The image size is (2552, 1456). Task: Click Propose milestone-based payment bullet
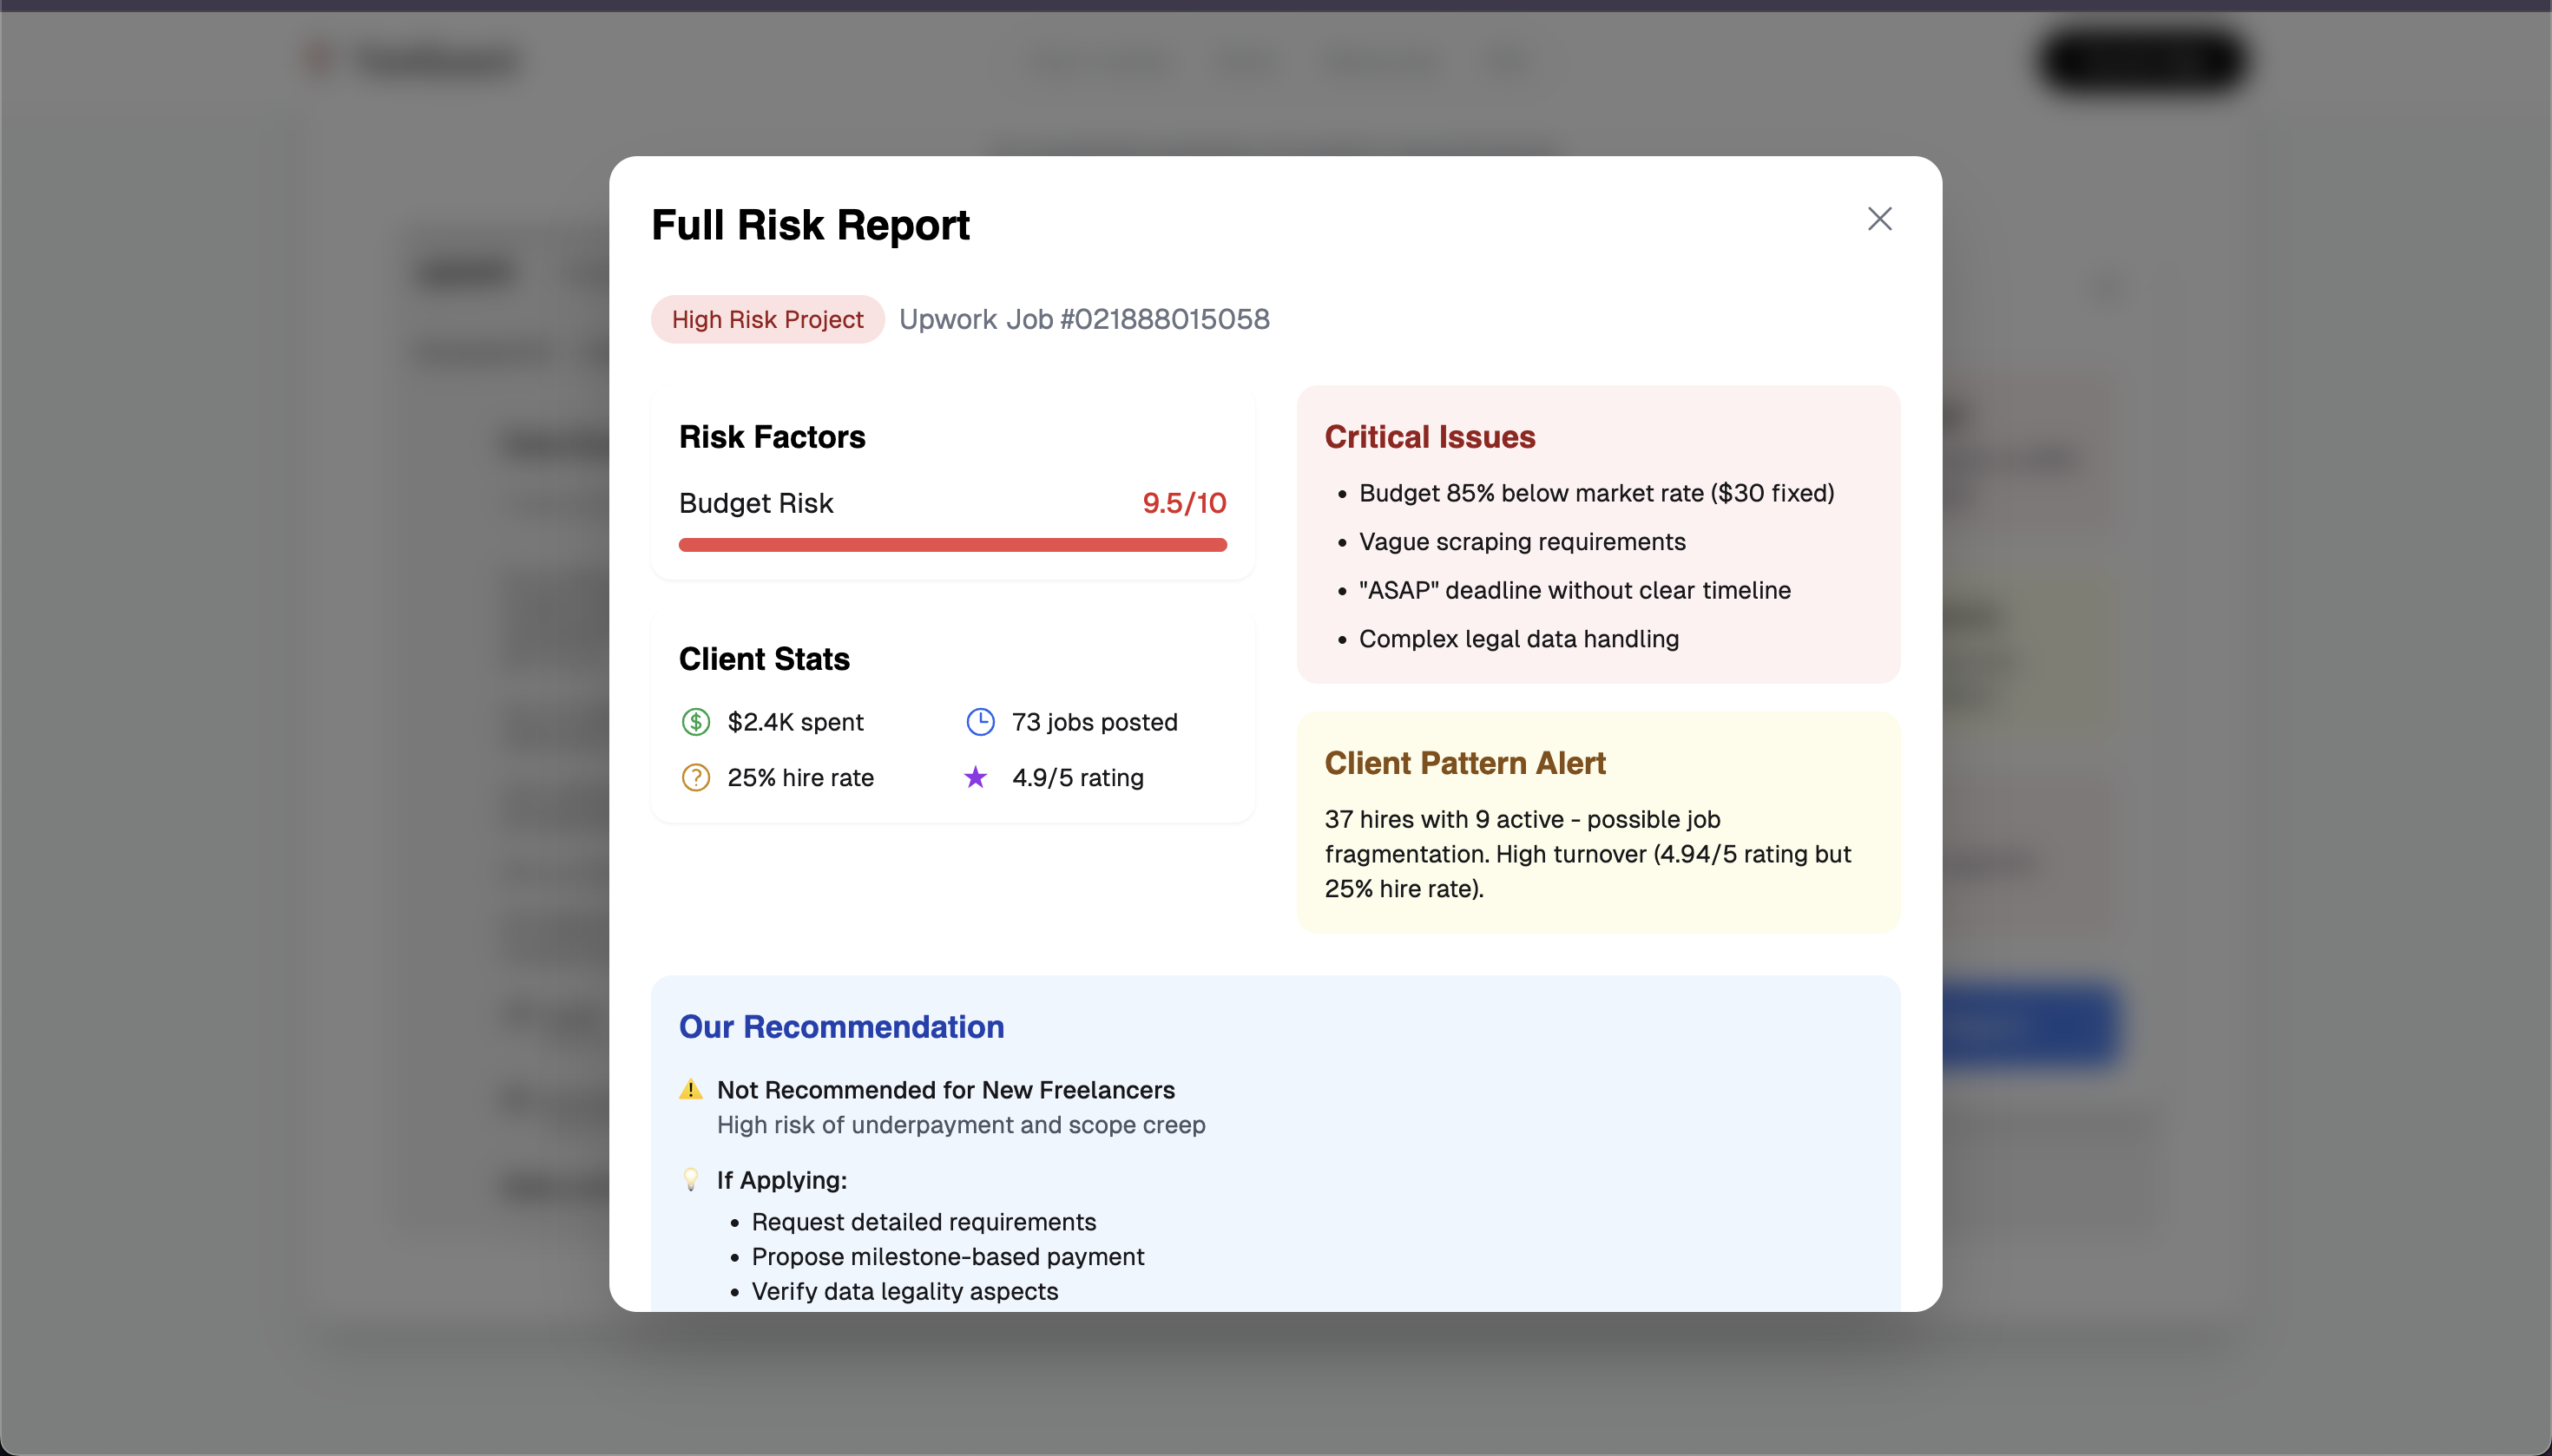pyautogui.click(x=946, y=1257)
